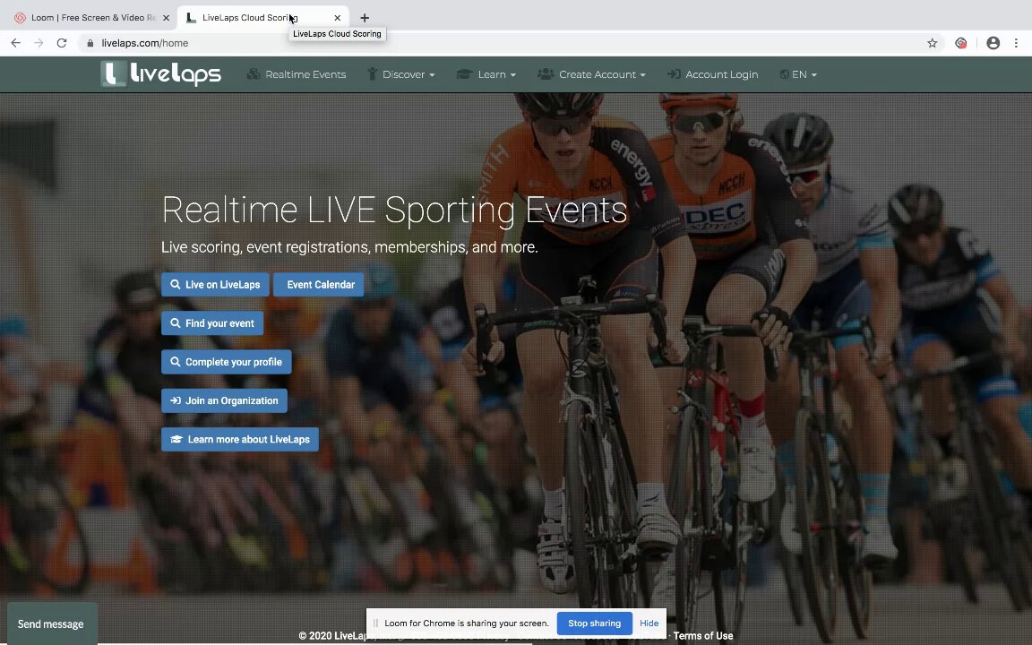Bookmark this page with the star icon

click(932, 43)
